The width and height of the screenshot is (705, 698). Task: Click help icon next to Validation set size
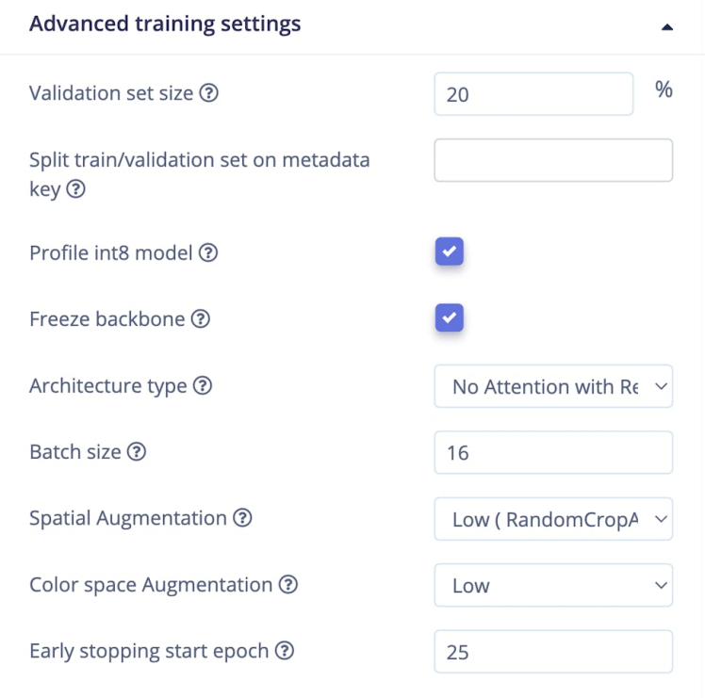tap(209, 93)
